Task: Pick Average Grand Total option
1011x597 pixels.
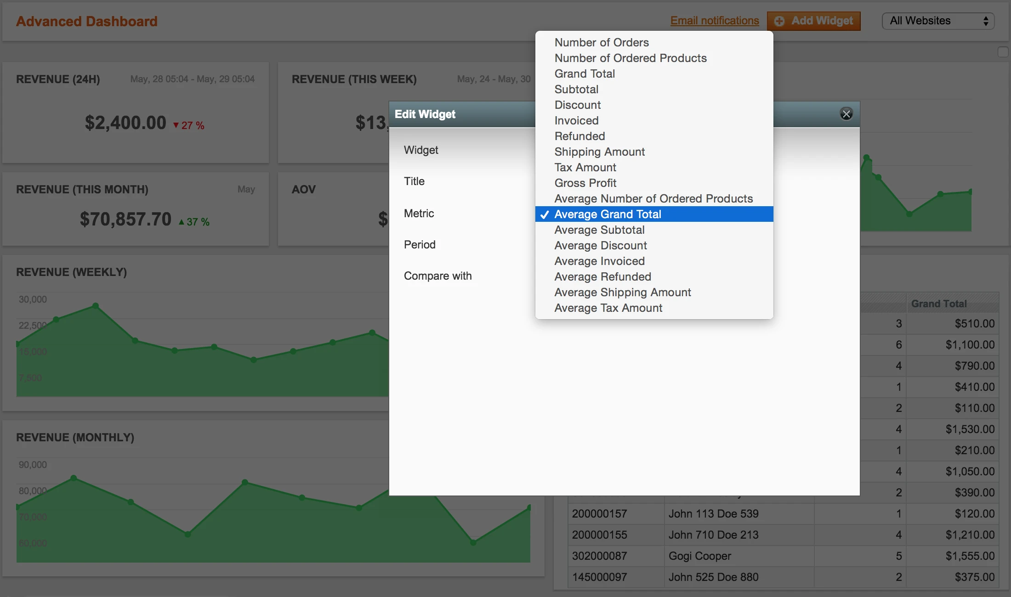Action: tap(608, 214)
